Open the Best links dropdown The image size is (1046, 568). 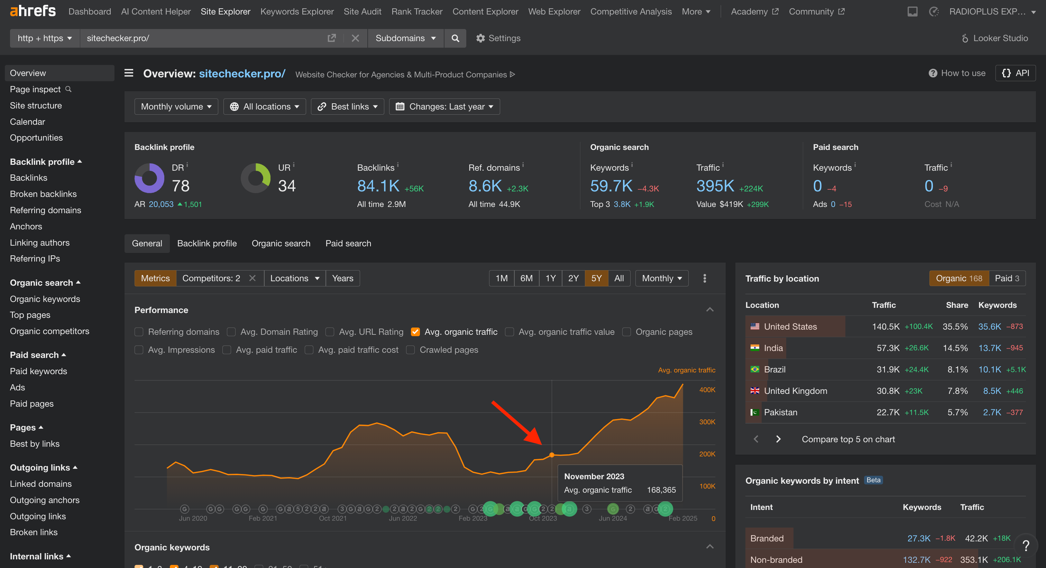coord(347,106)
